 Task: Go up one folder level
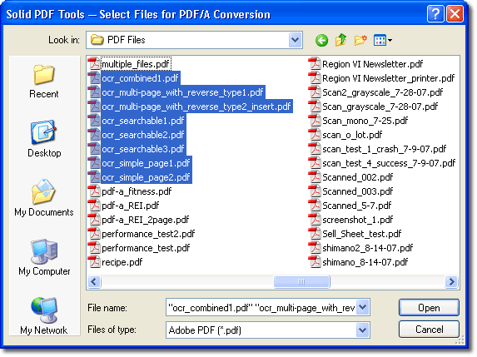coord(340,40)
